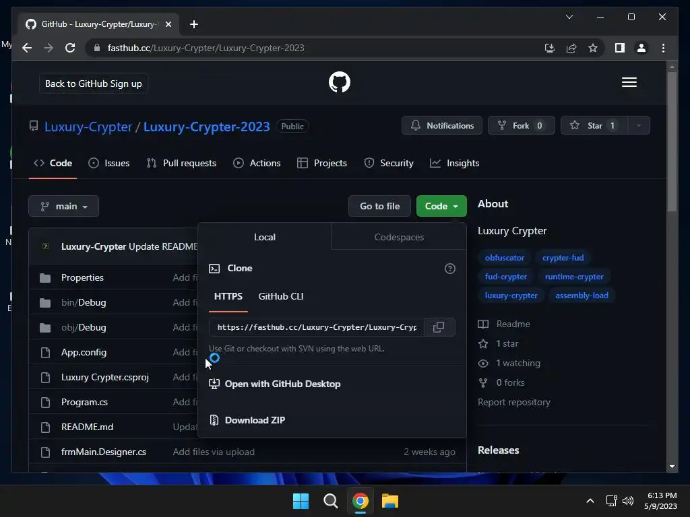690x517 pixels.
Task: Click the bin/Debug folder icon
Action: pos(45,303)
